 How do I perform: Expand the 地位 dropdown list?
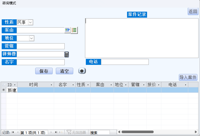click(x=31, y=38)
